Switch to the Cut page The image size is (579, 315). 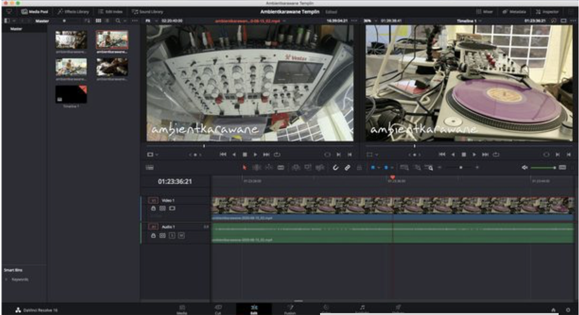pos(218,308)
